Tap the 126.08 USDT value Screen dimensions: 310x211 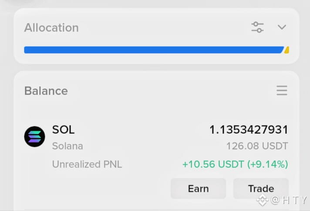[257, 146]
